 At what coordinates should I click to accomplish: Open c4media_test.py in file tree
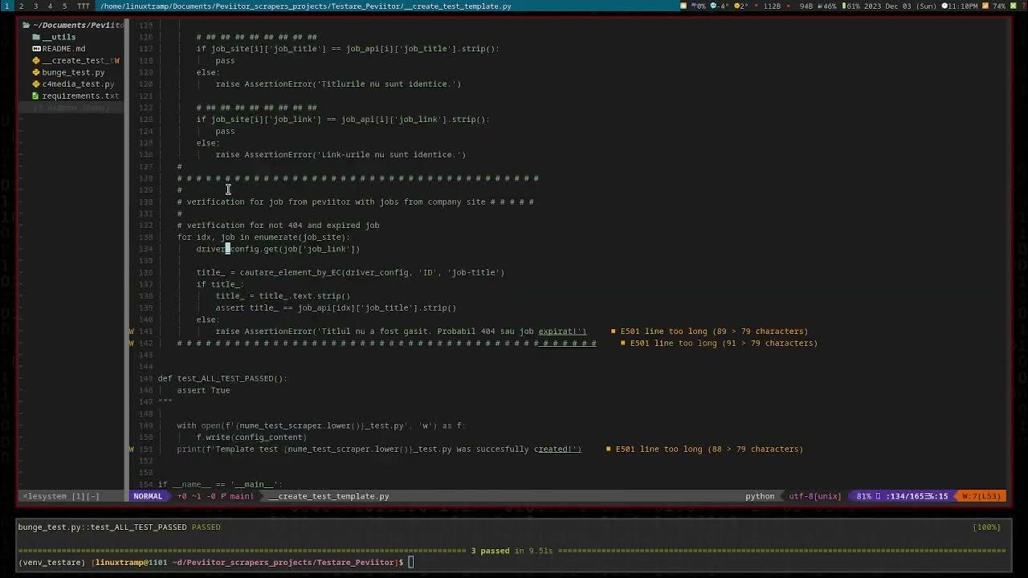tap(78, 83)
